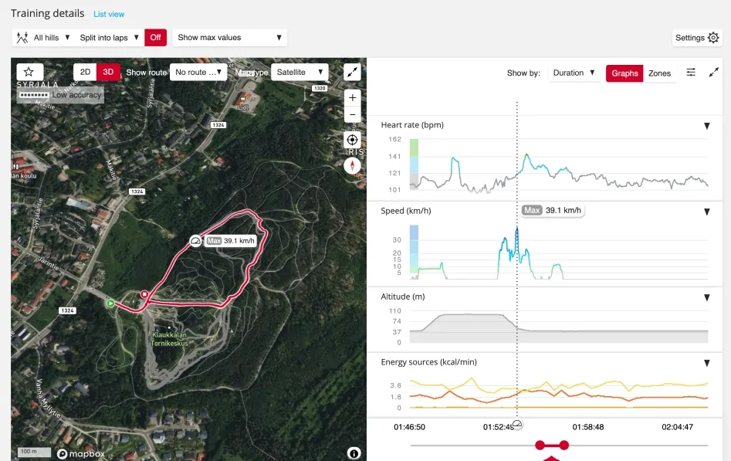Viewport: 731px width, 461px height.
Task: Open the All hills dropdown
Action: (x=43, y=37)
